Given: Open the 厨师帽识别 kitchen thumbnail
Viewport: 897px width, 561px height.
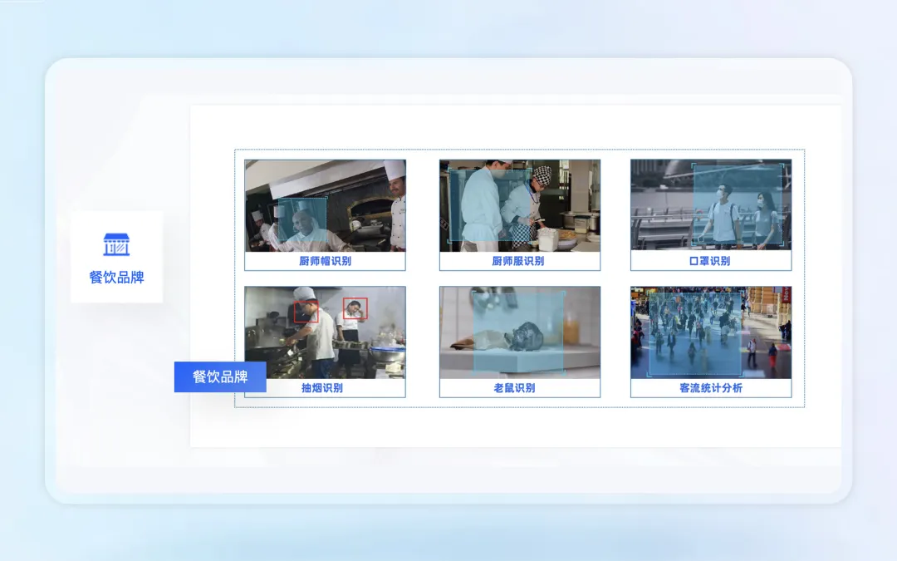Looking at the screenshot, I should point(325,205).
